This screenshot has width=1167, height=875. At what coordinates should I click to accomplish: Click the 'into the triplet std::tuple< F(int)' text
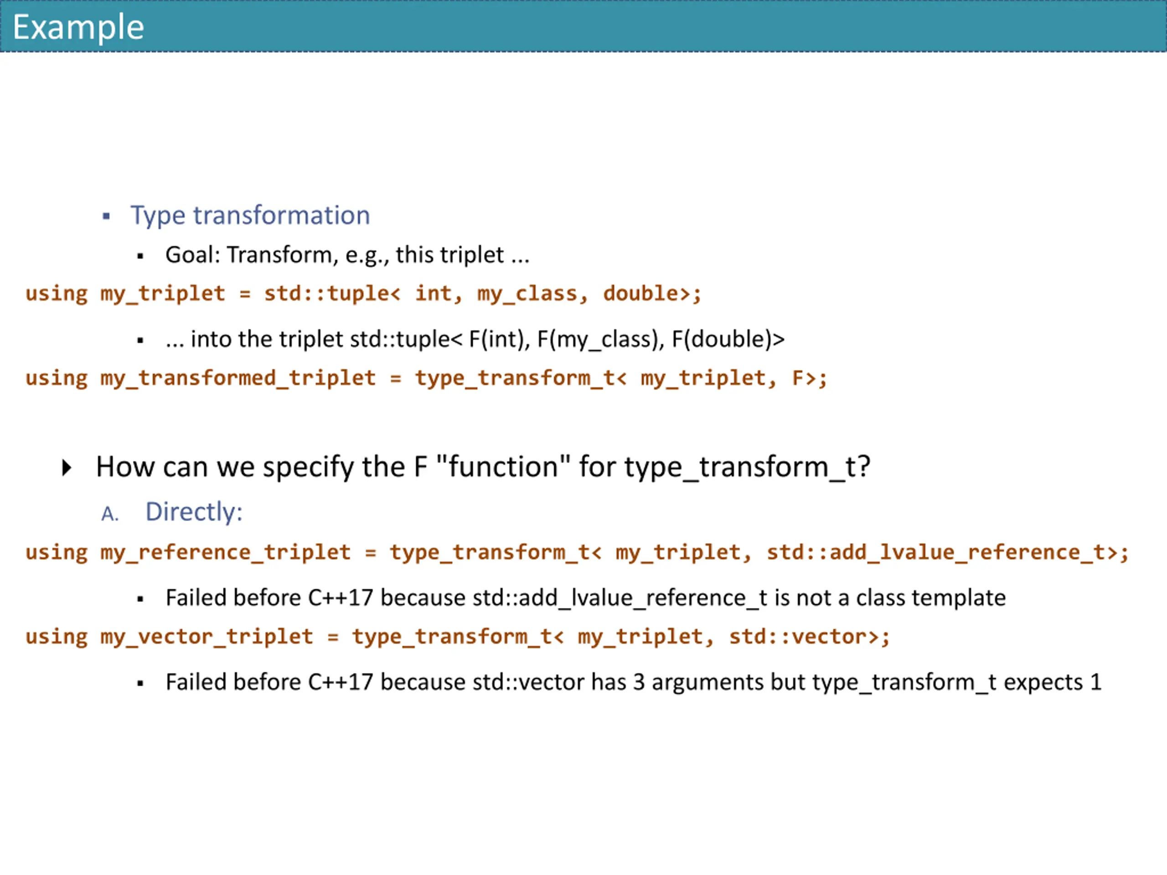[x=475, y=339]
